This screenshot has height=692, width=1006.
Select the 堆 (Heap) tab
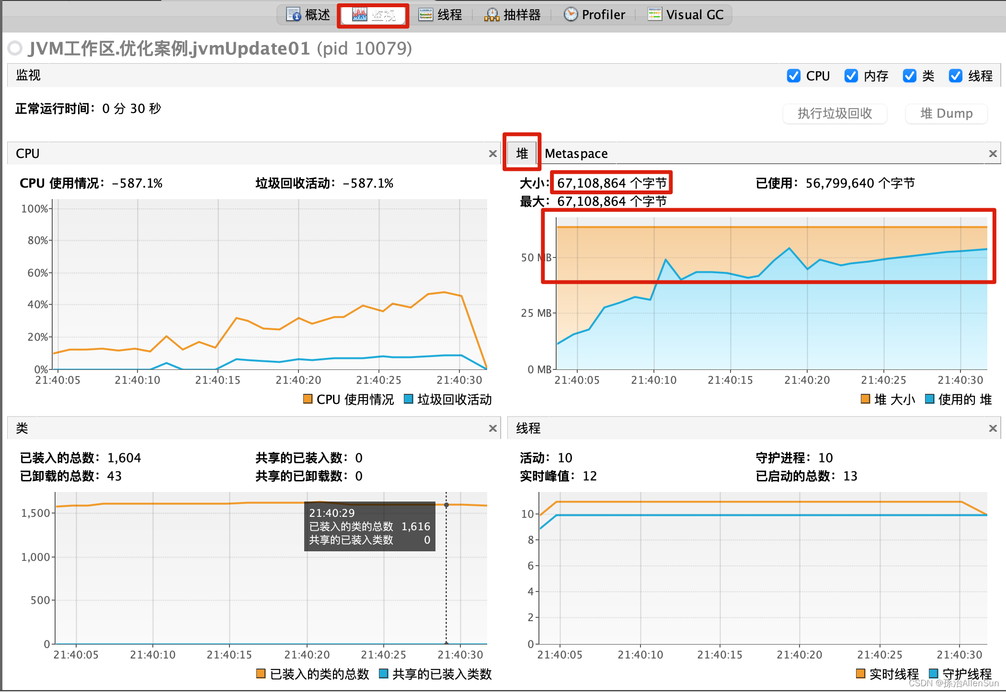[522, 154]
